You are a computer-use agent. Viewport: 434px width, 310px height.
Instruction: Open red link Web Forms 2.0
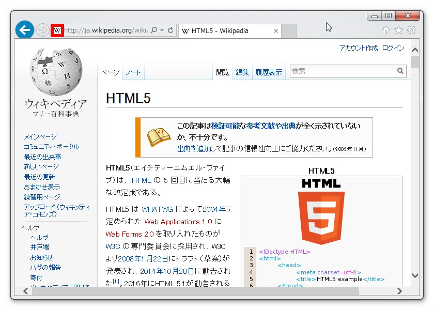point(130,234)
